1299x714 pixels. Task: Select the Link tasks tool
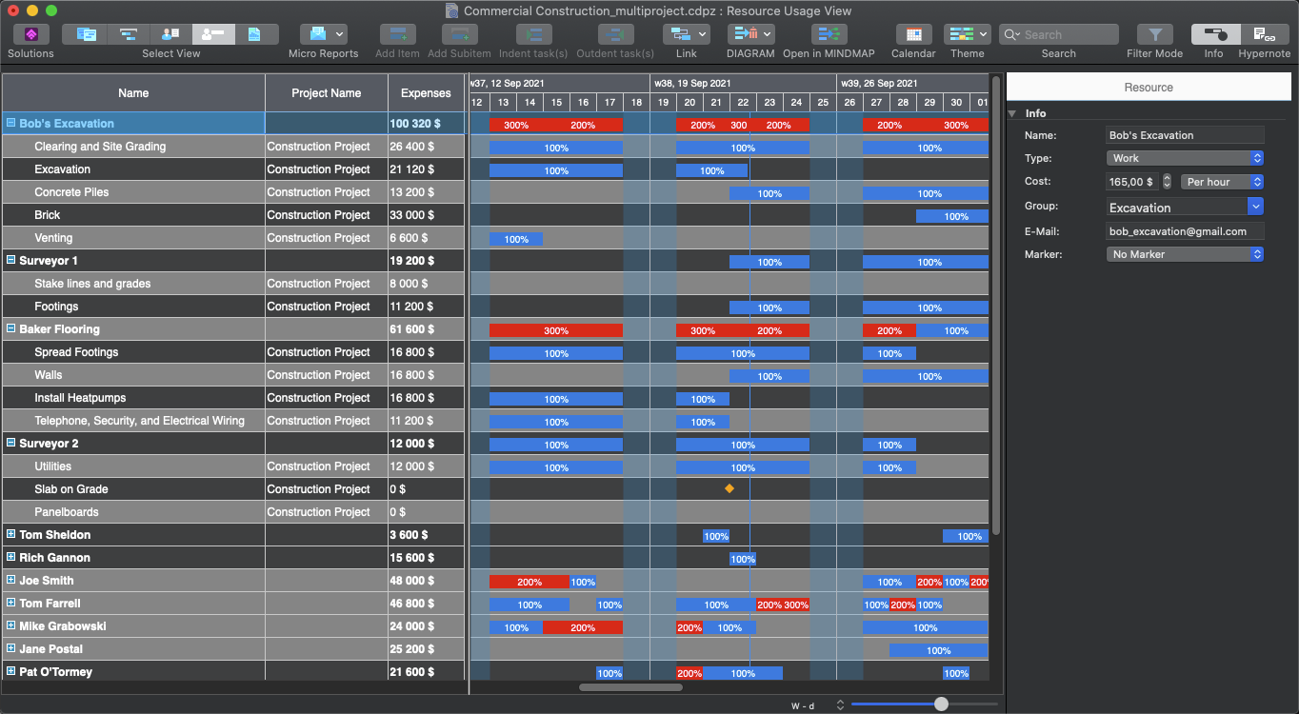coord(686,35)
